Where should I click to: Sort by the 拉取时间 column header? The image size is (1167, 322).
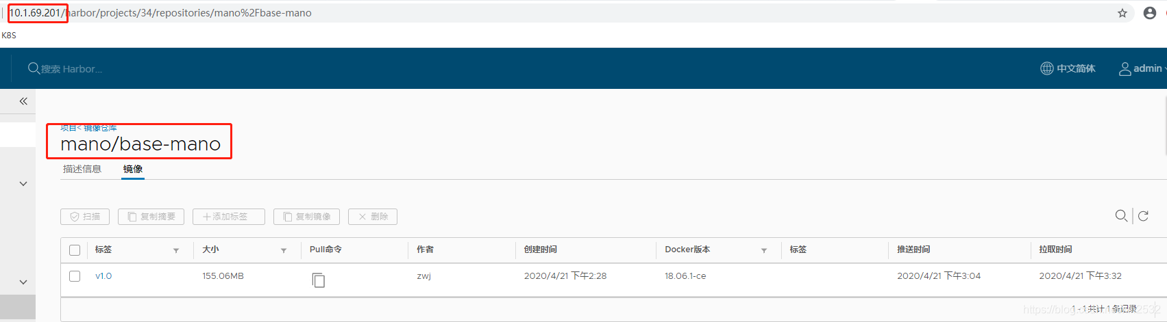point(1055,250)
